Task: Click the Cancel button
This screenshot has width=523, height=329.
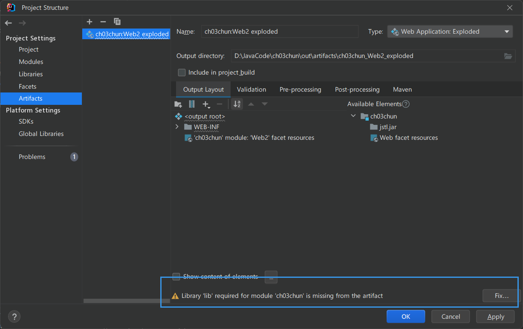Action: (451, 317)
